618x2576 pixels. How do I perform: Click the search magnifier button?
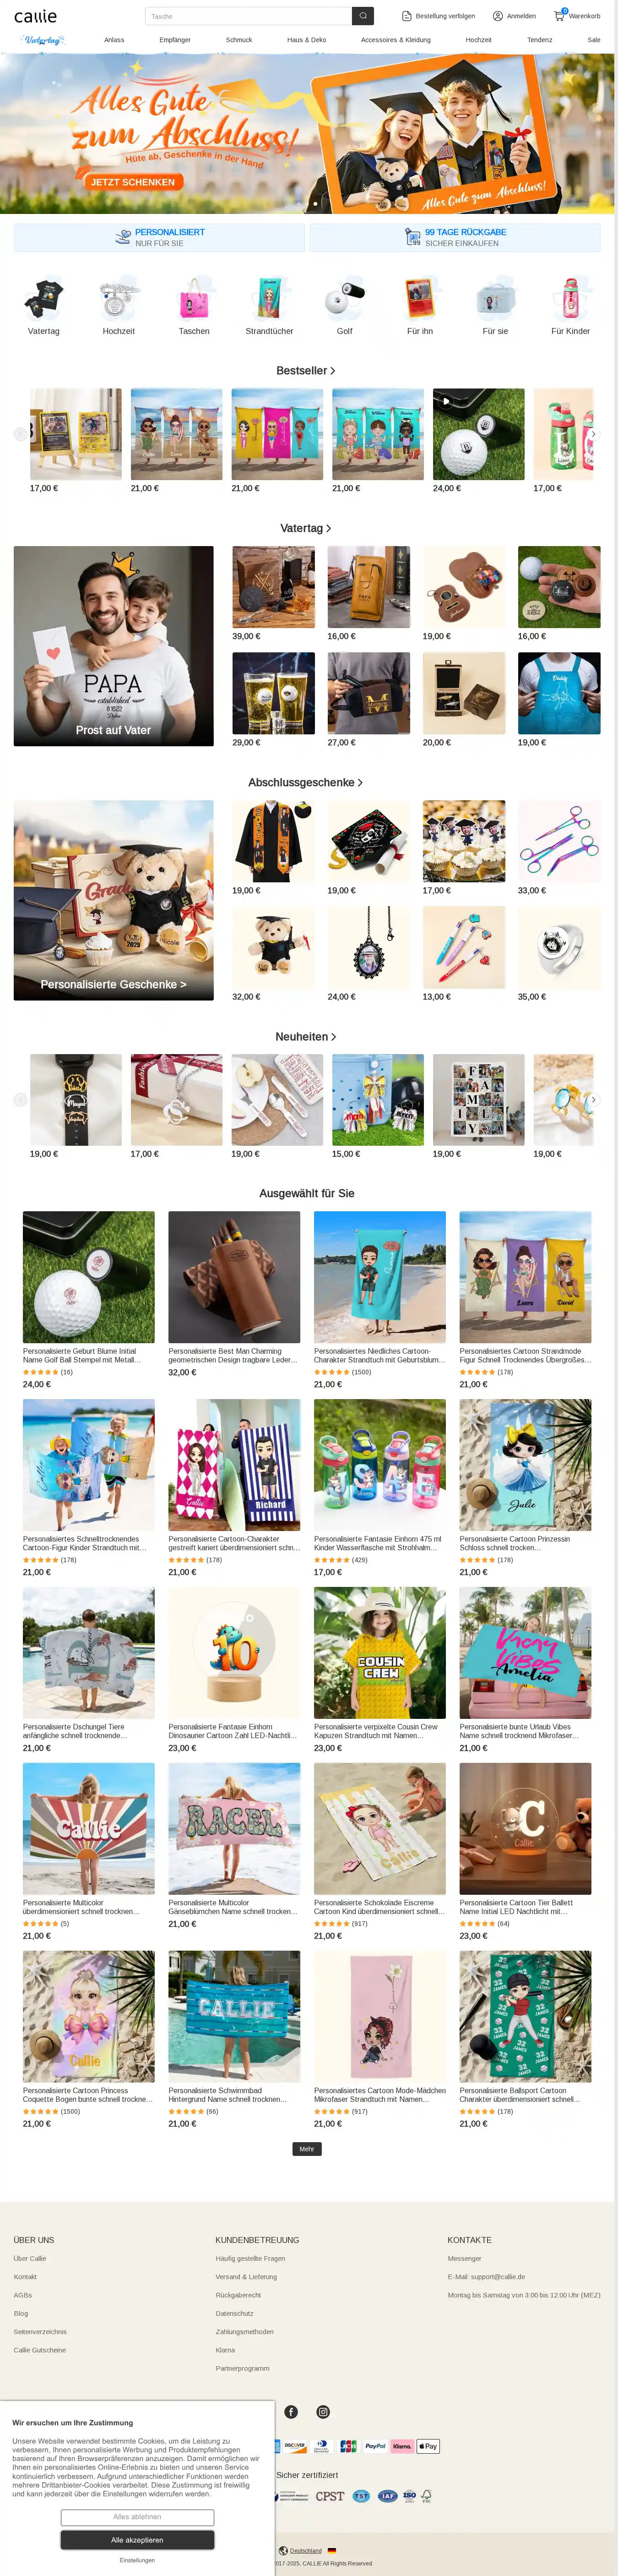(x=364, y=16)
